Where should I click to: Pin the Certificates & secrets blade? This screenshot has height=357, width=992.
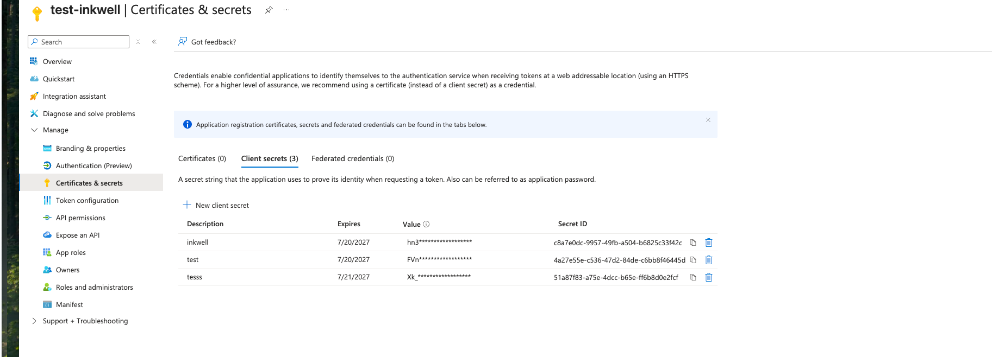click(269, 10)
